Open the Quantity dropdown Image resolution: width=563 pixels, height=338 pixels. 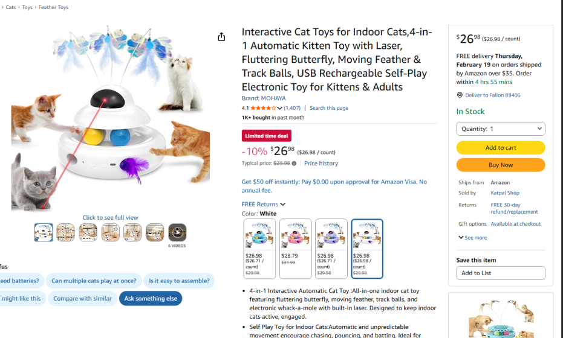pos(500,129)
